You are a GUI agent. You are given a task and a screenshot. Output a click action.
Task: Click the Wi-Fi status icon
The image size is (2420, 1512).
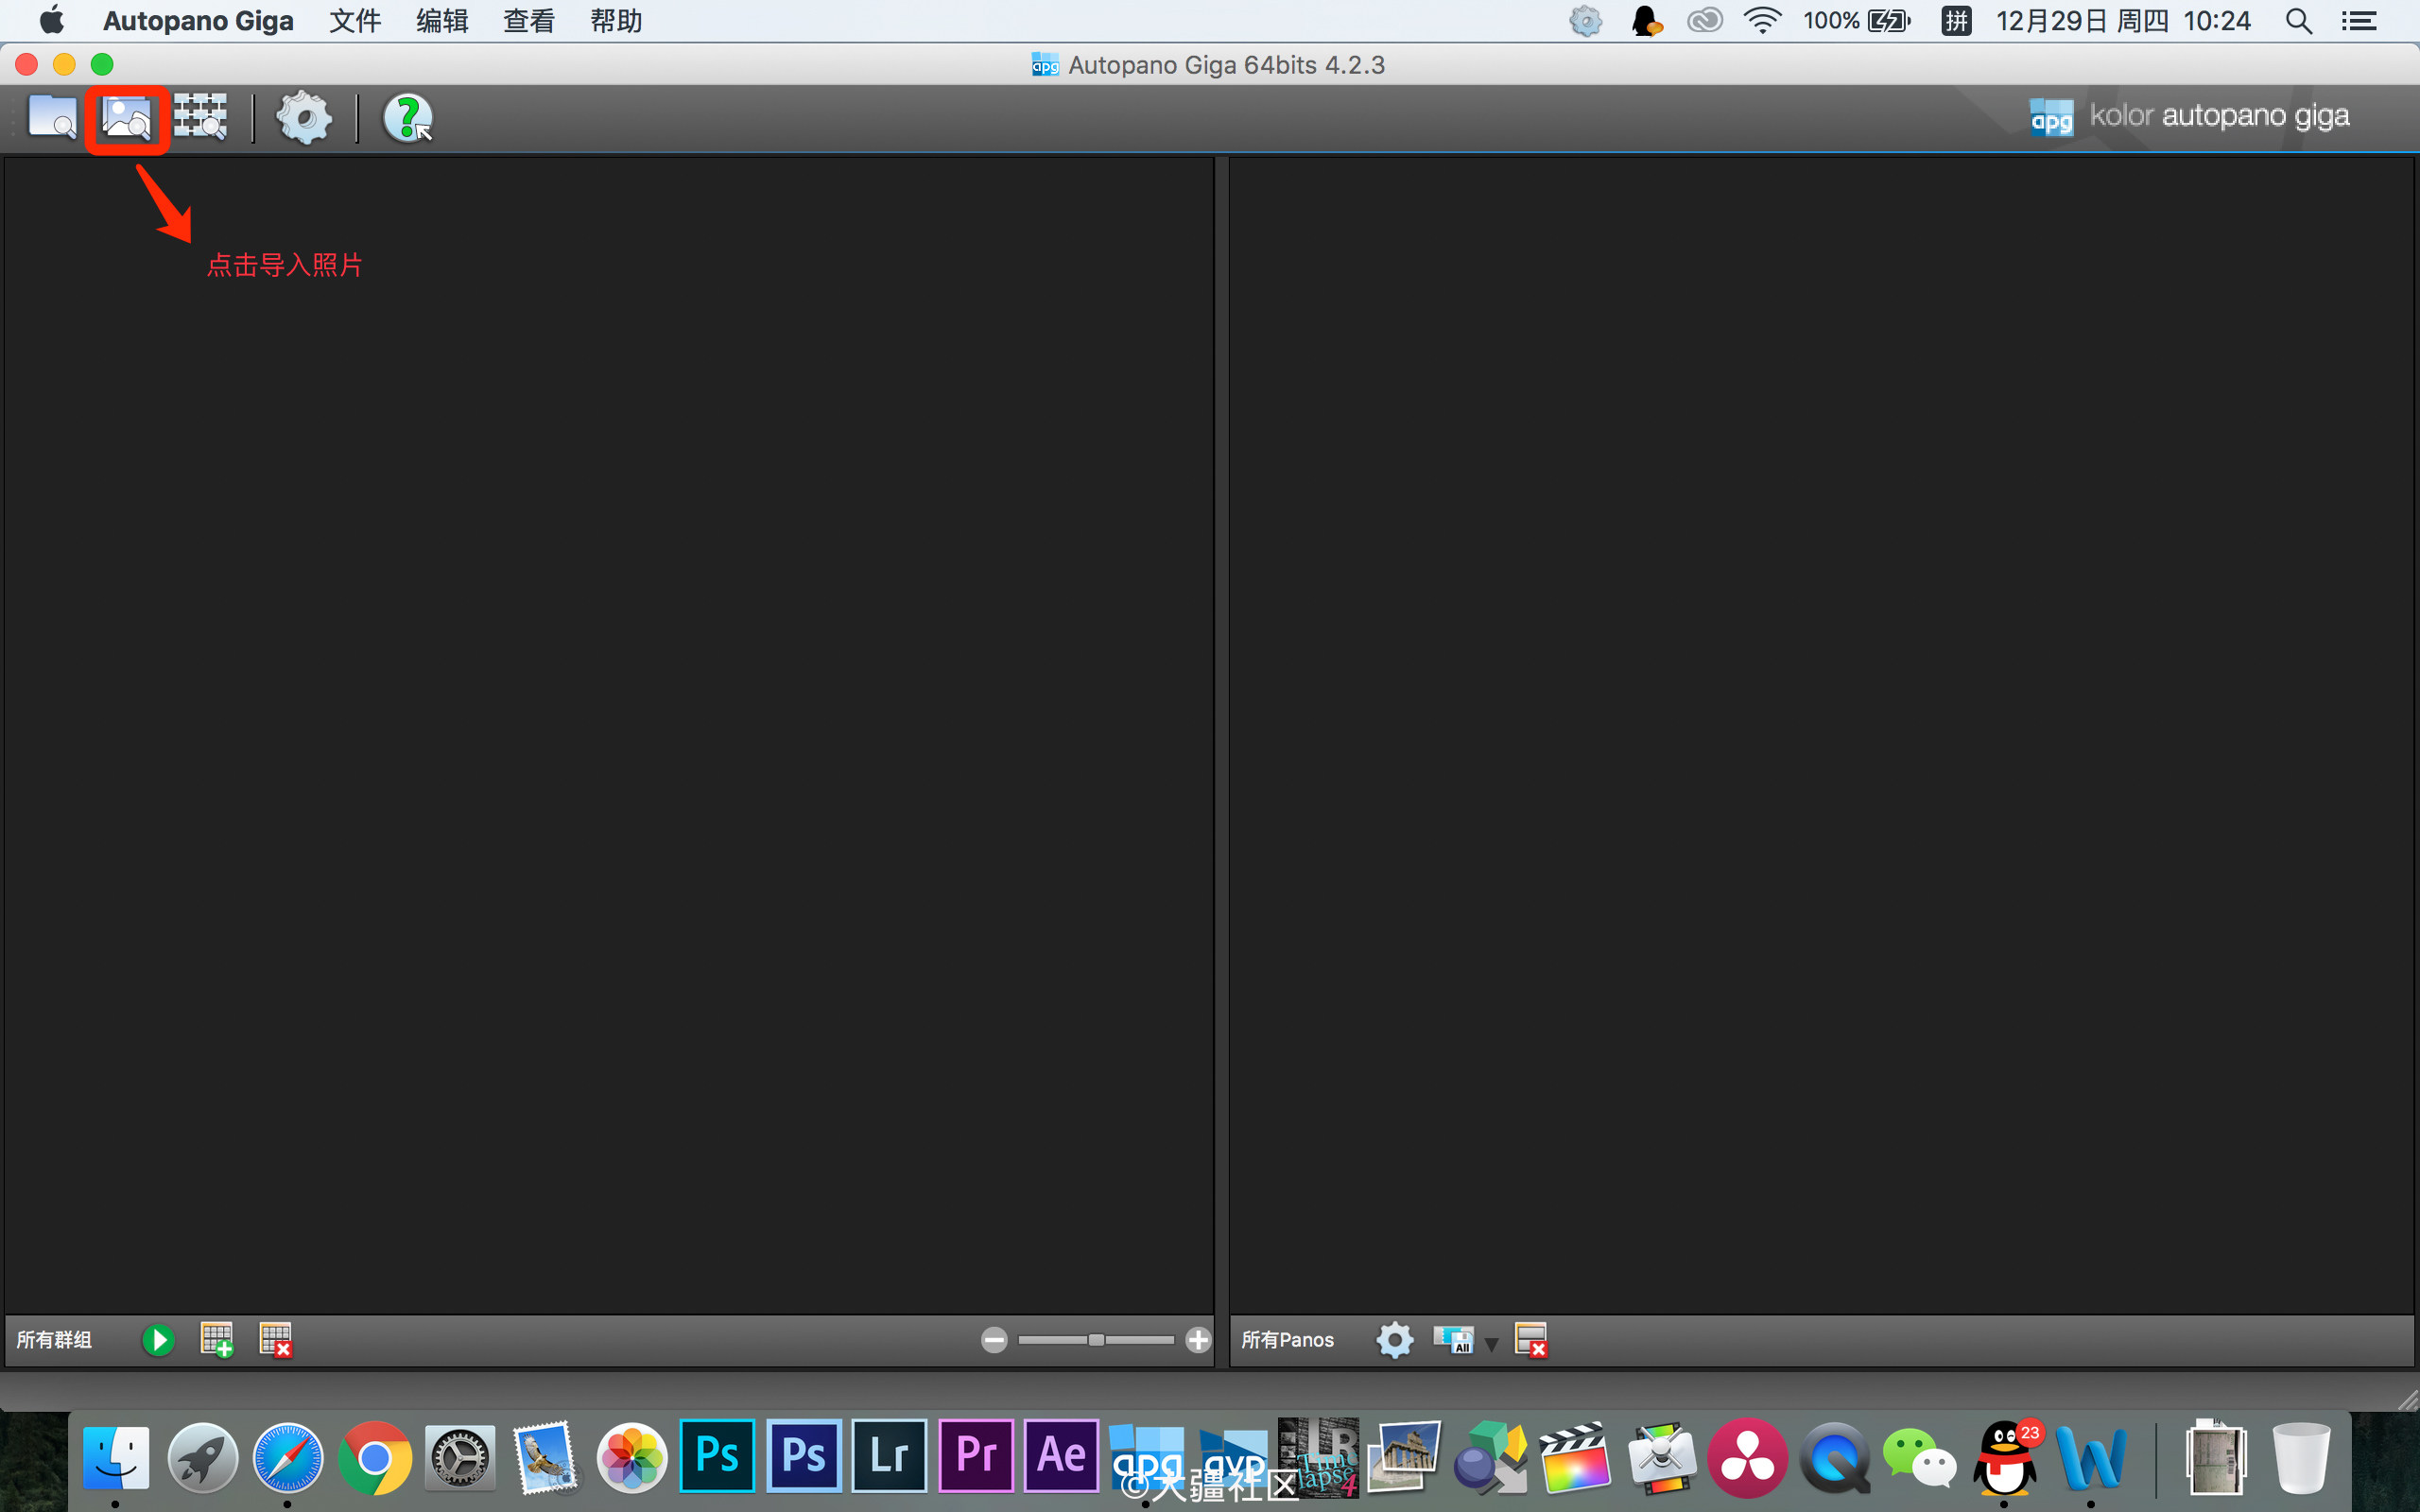pyautogui.click(x=1762, y=21)
